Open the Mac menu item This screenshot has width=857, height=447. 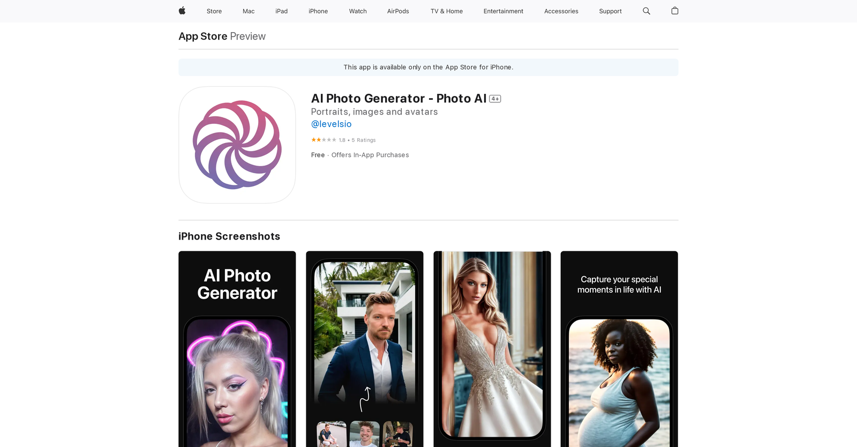249,11
